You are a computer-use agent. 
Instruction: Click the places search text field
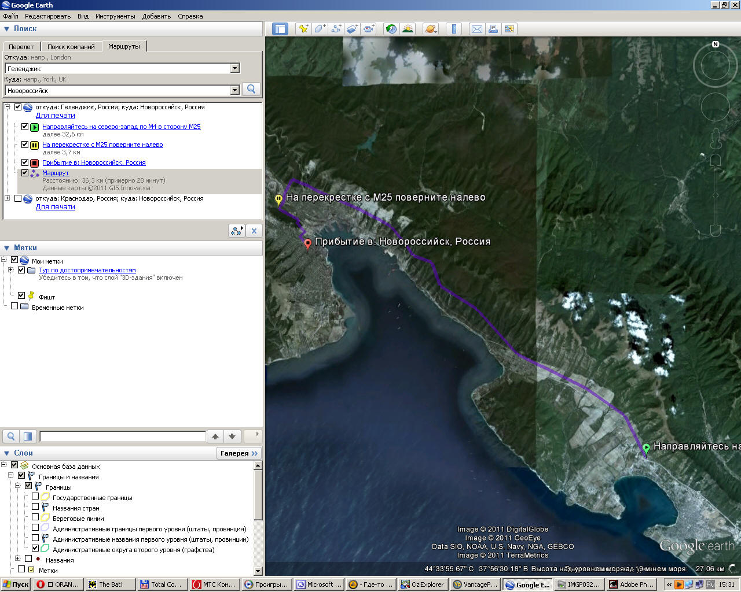(x=123, y=436)
